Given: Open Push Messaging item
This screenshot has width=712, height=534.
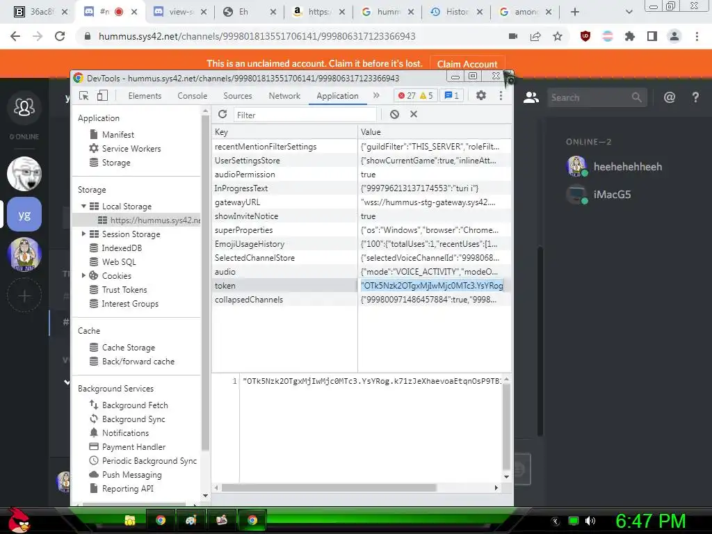Looking at the screenshot, I should pyautogui.click(x=131, y=474).
